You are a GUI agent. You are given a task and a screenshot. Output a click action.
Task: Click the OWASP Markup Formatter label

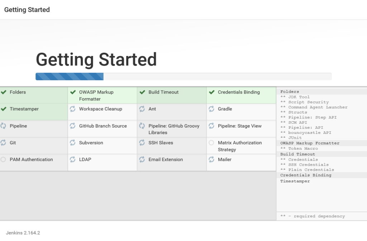(x=96, y=95)
